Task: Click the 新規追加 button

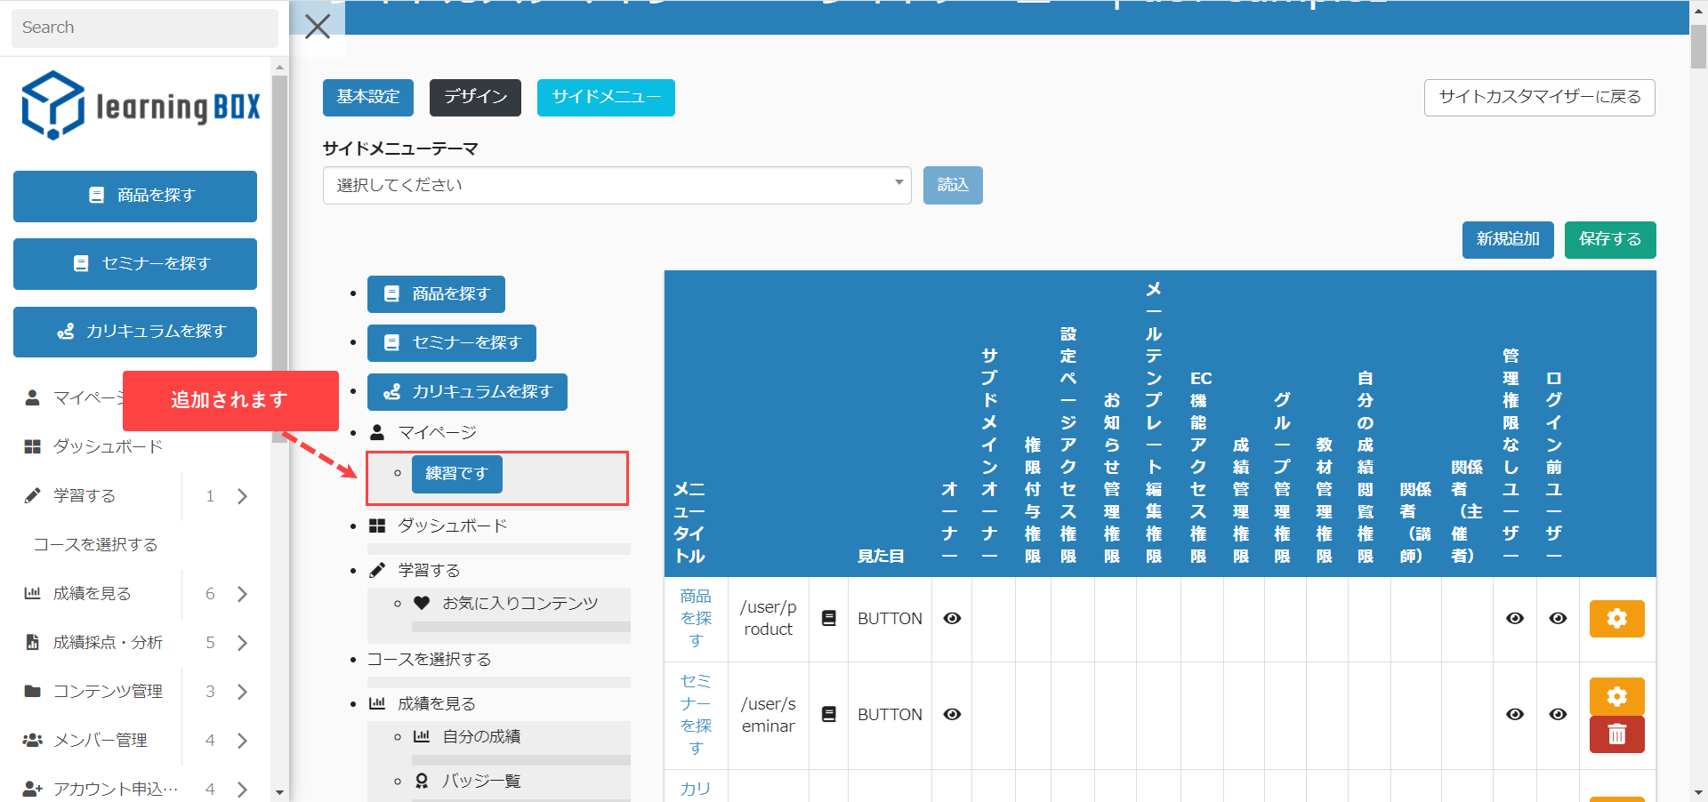Action: [x=1507, y=239]
